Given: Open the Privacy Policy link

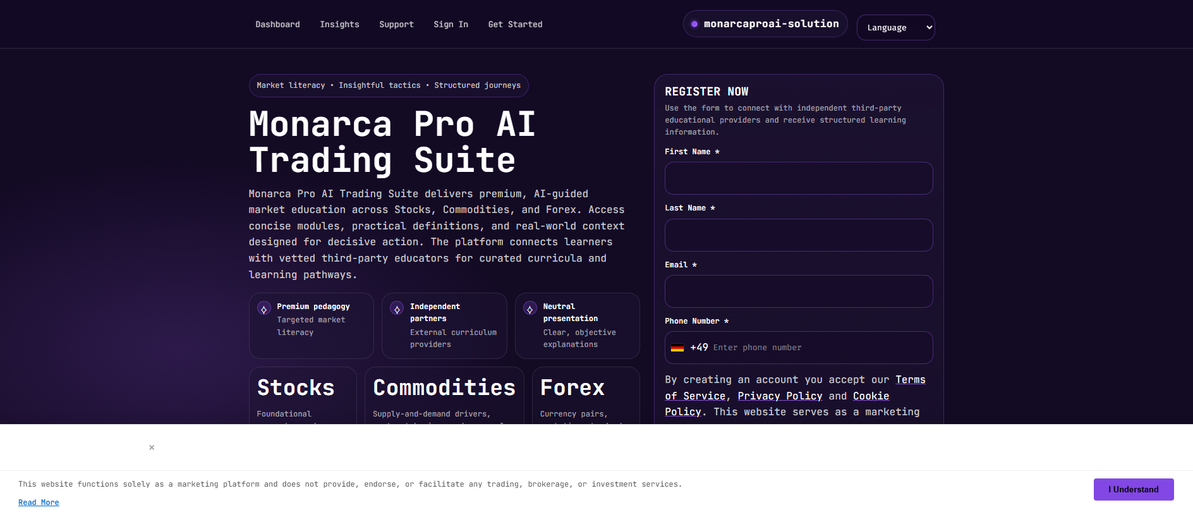Looking at the screenshot, I should click(x=780, y=396).
